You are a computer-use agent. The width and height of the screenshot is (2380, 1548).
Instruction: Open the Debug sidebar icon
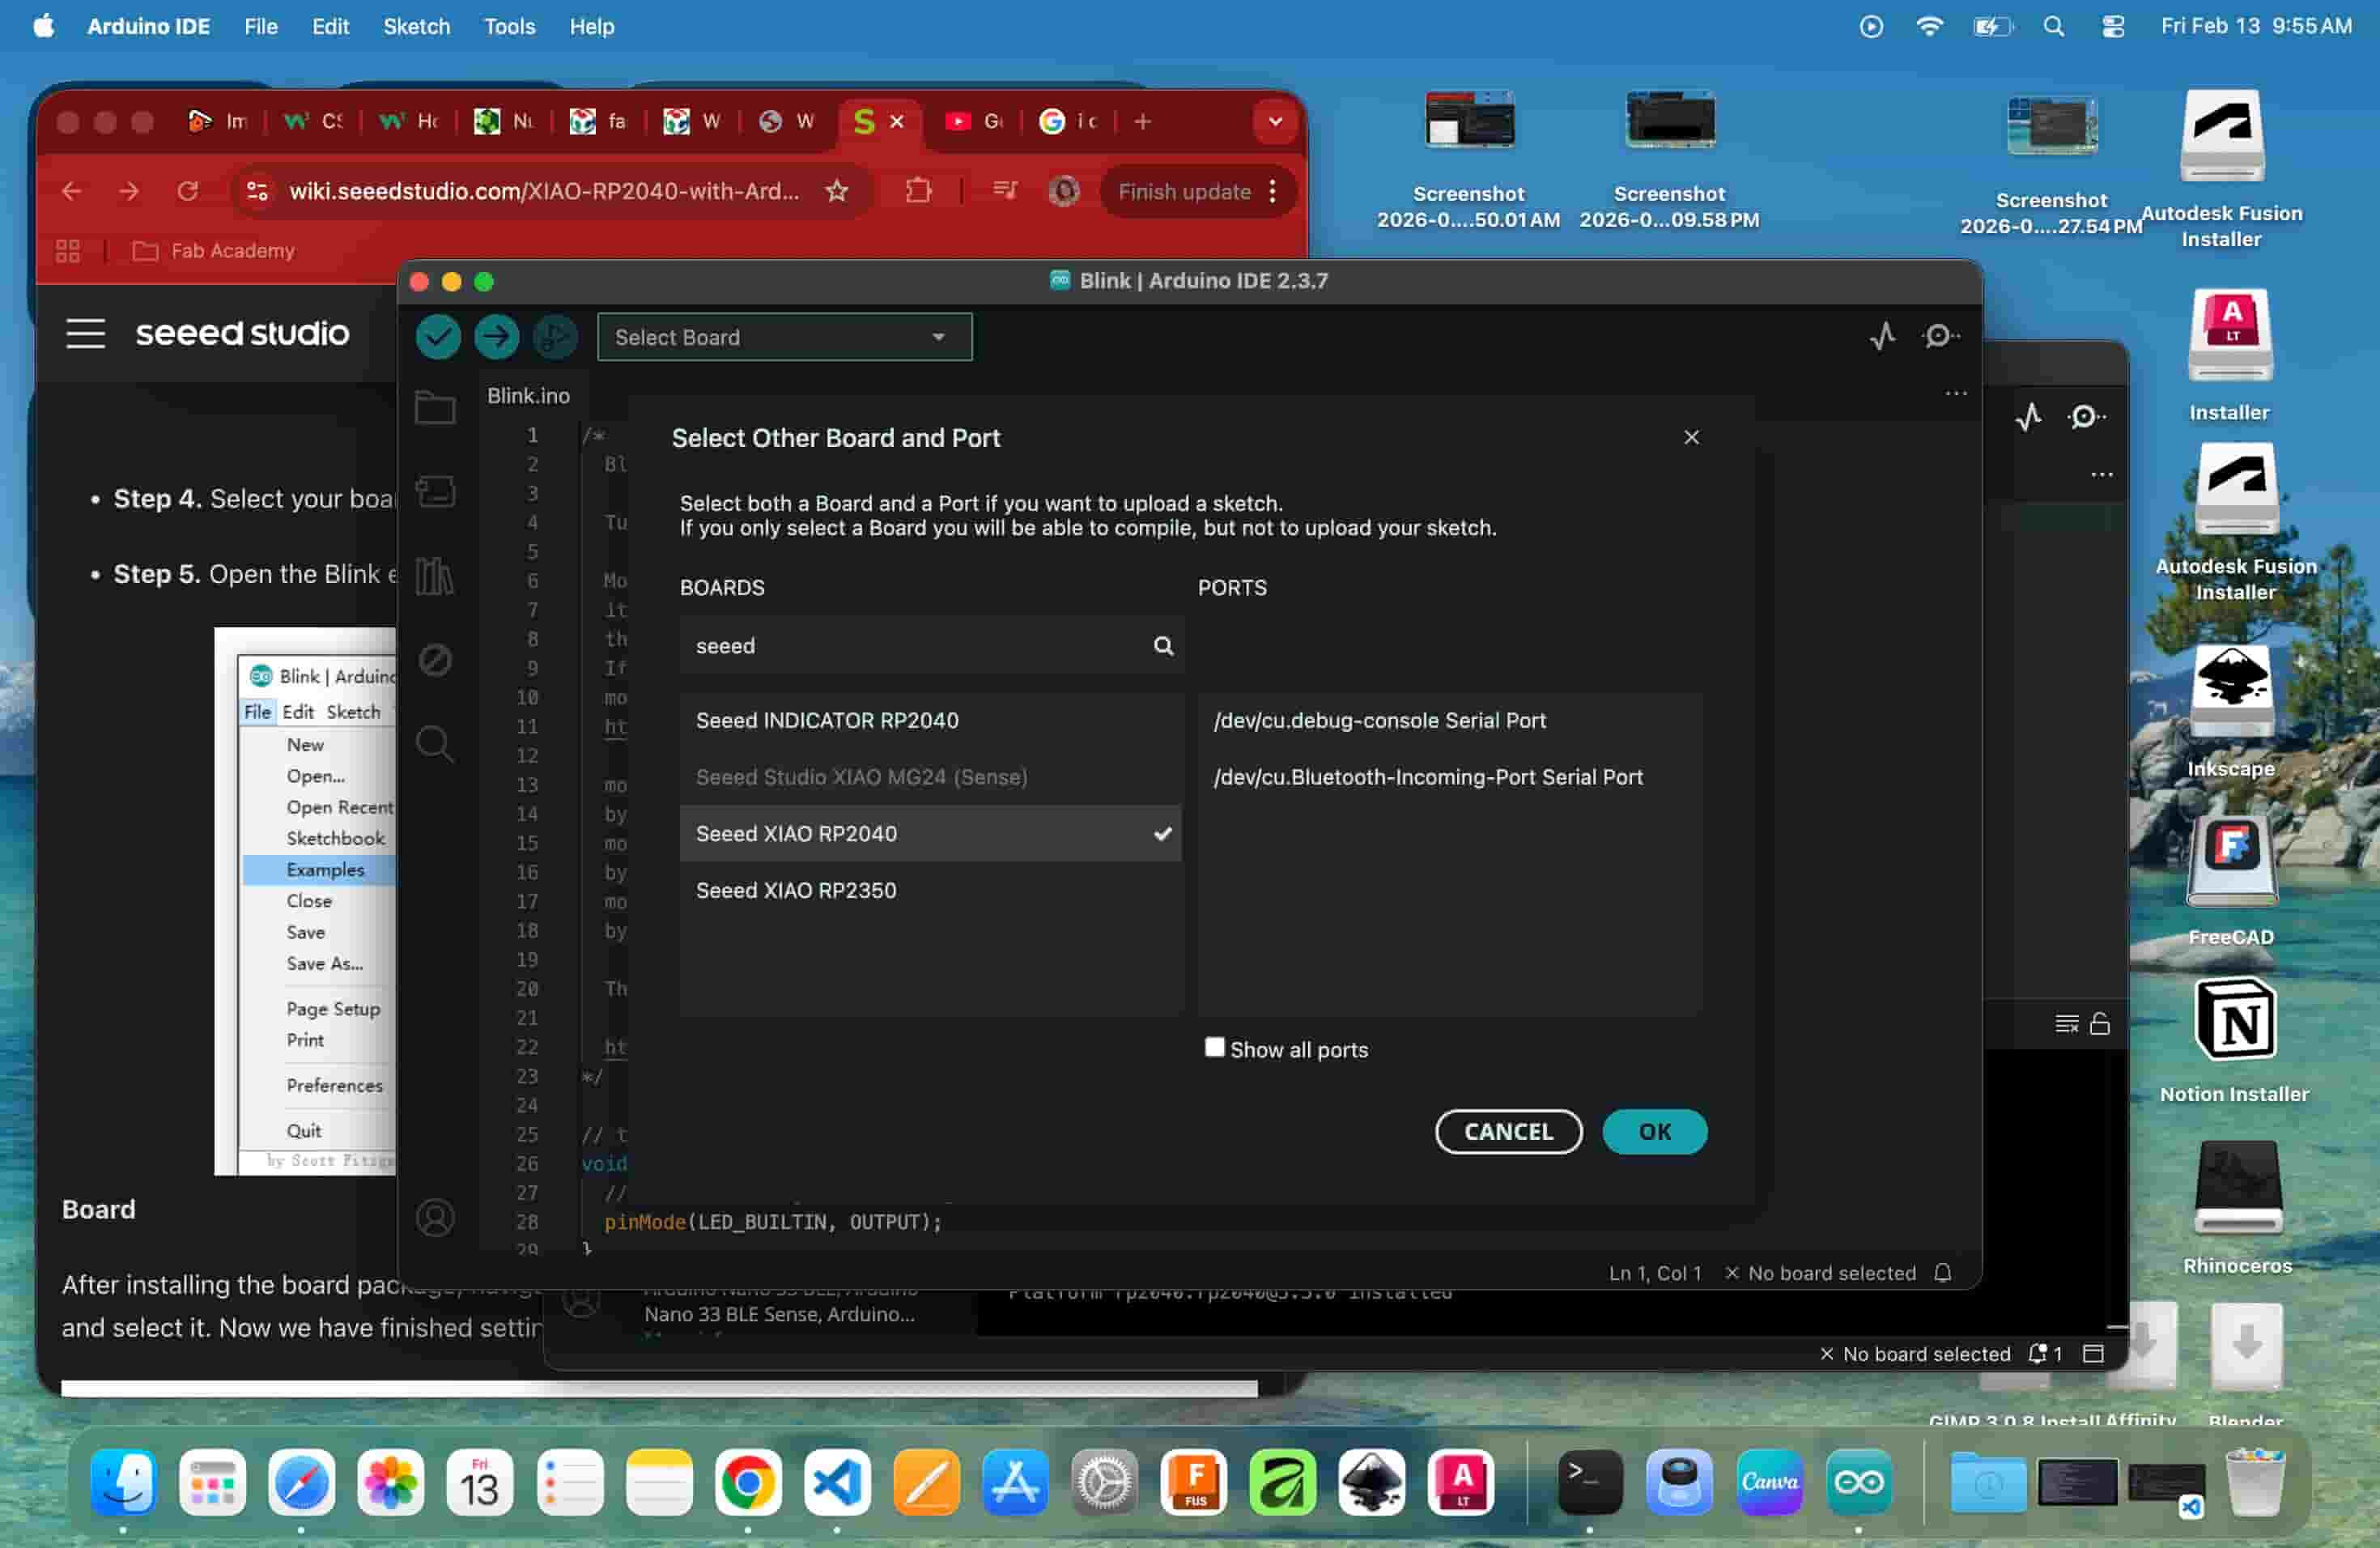[435, 660]
